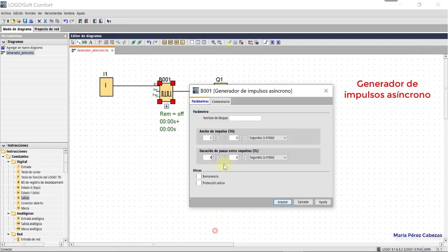
Task: Select the Text (A) tool
Action: click(x=91, y=42)
